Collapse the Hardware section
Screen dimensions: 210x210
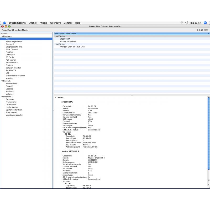pos(2,36)
